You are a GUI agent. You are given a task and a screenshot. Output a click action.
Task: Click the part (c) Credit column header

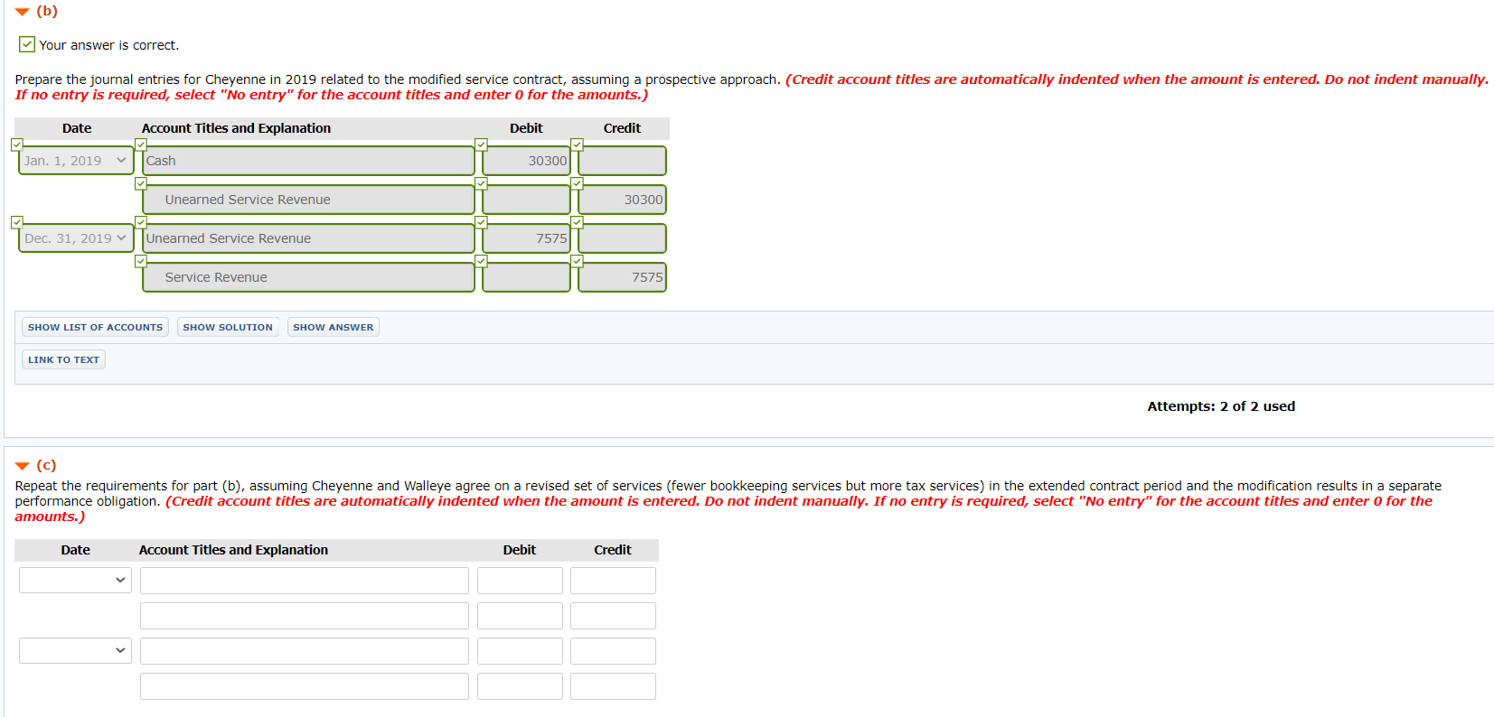(x=613, y=550)
